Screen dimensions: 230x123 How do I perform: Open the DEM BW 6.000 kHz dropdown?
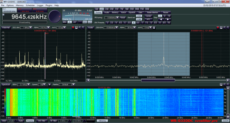point(117,28)
